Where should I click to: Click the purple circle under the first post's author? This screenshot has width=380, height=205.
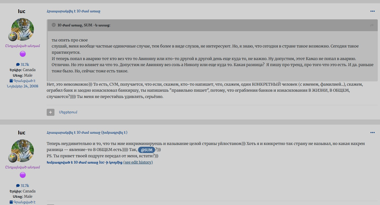click(x=23, y=54)
